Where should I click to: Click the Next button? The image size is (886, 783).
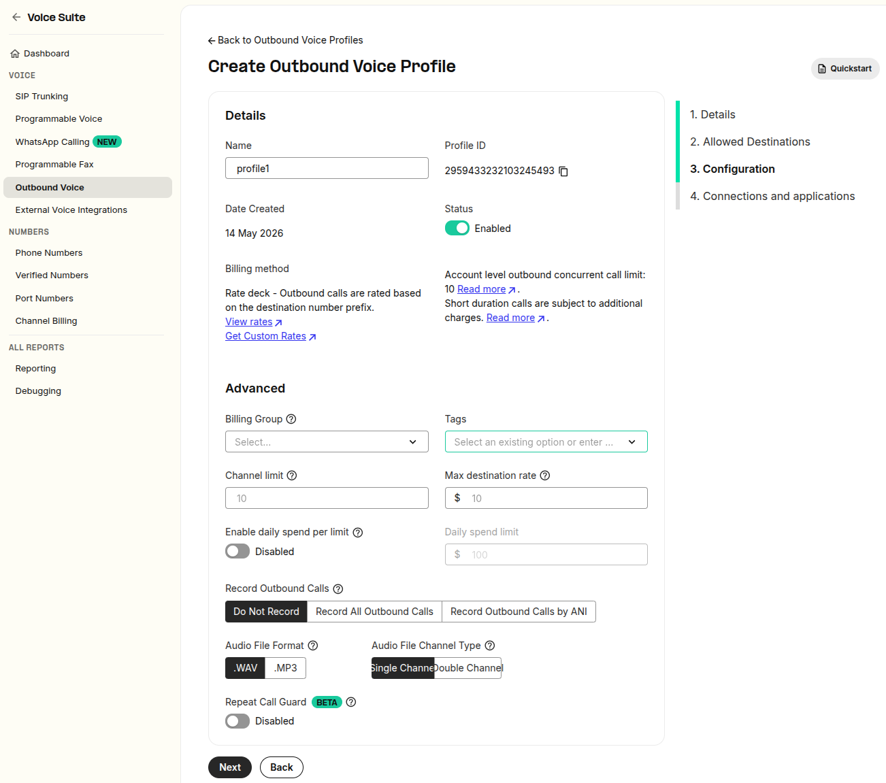230,767
